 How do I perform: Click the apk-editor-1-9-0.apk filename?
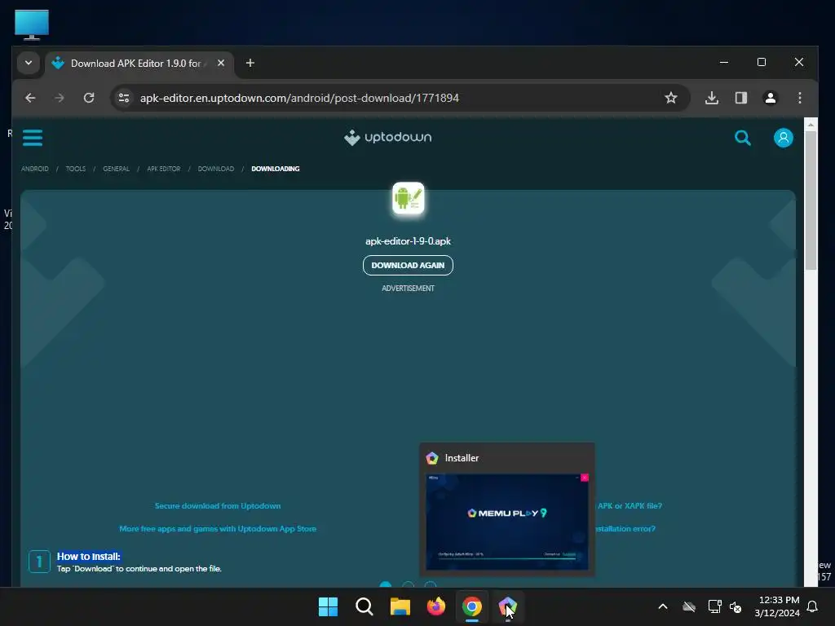[408, 241]
